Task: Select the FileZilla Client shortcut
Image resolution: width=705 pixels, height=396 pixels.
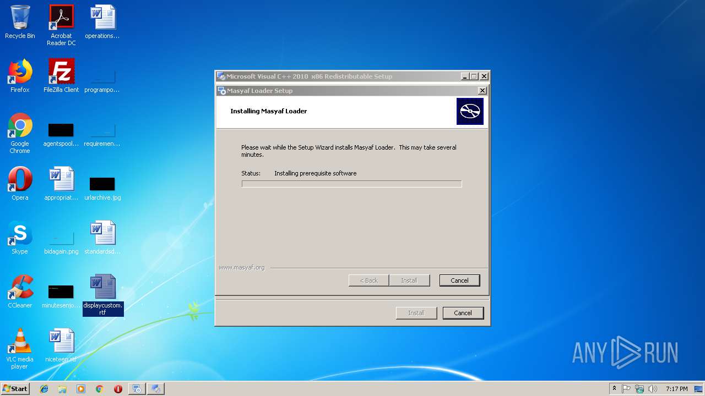Action: 61,76
